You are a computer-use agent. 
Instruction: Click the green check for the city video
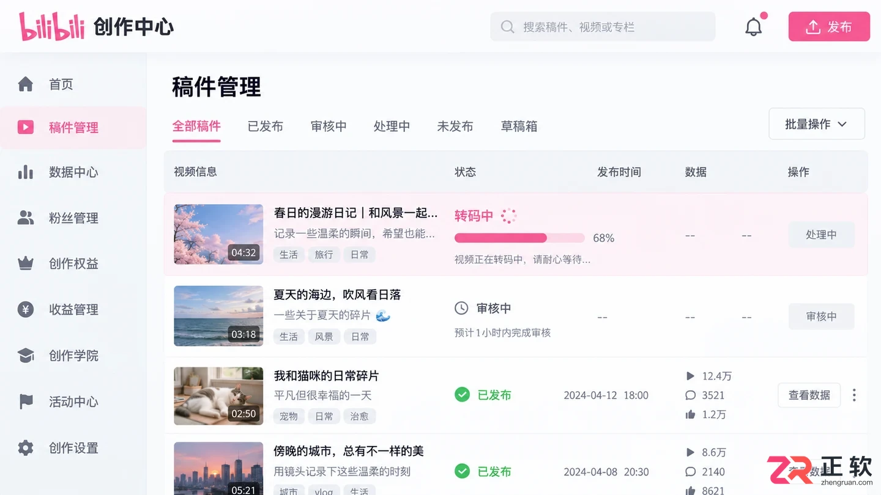tap(463, 471)
